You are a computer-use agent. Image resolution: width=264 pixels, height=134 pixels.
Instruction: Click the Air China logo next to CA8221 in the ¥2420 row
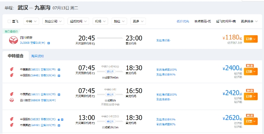[x=11, y=94]
